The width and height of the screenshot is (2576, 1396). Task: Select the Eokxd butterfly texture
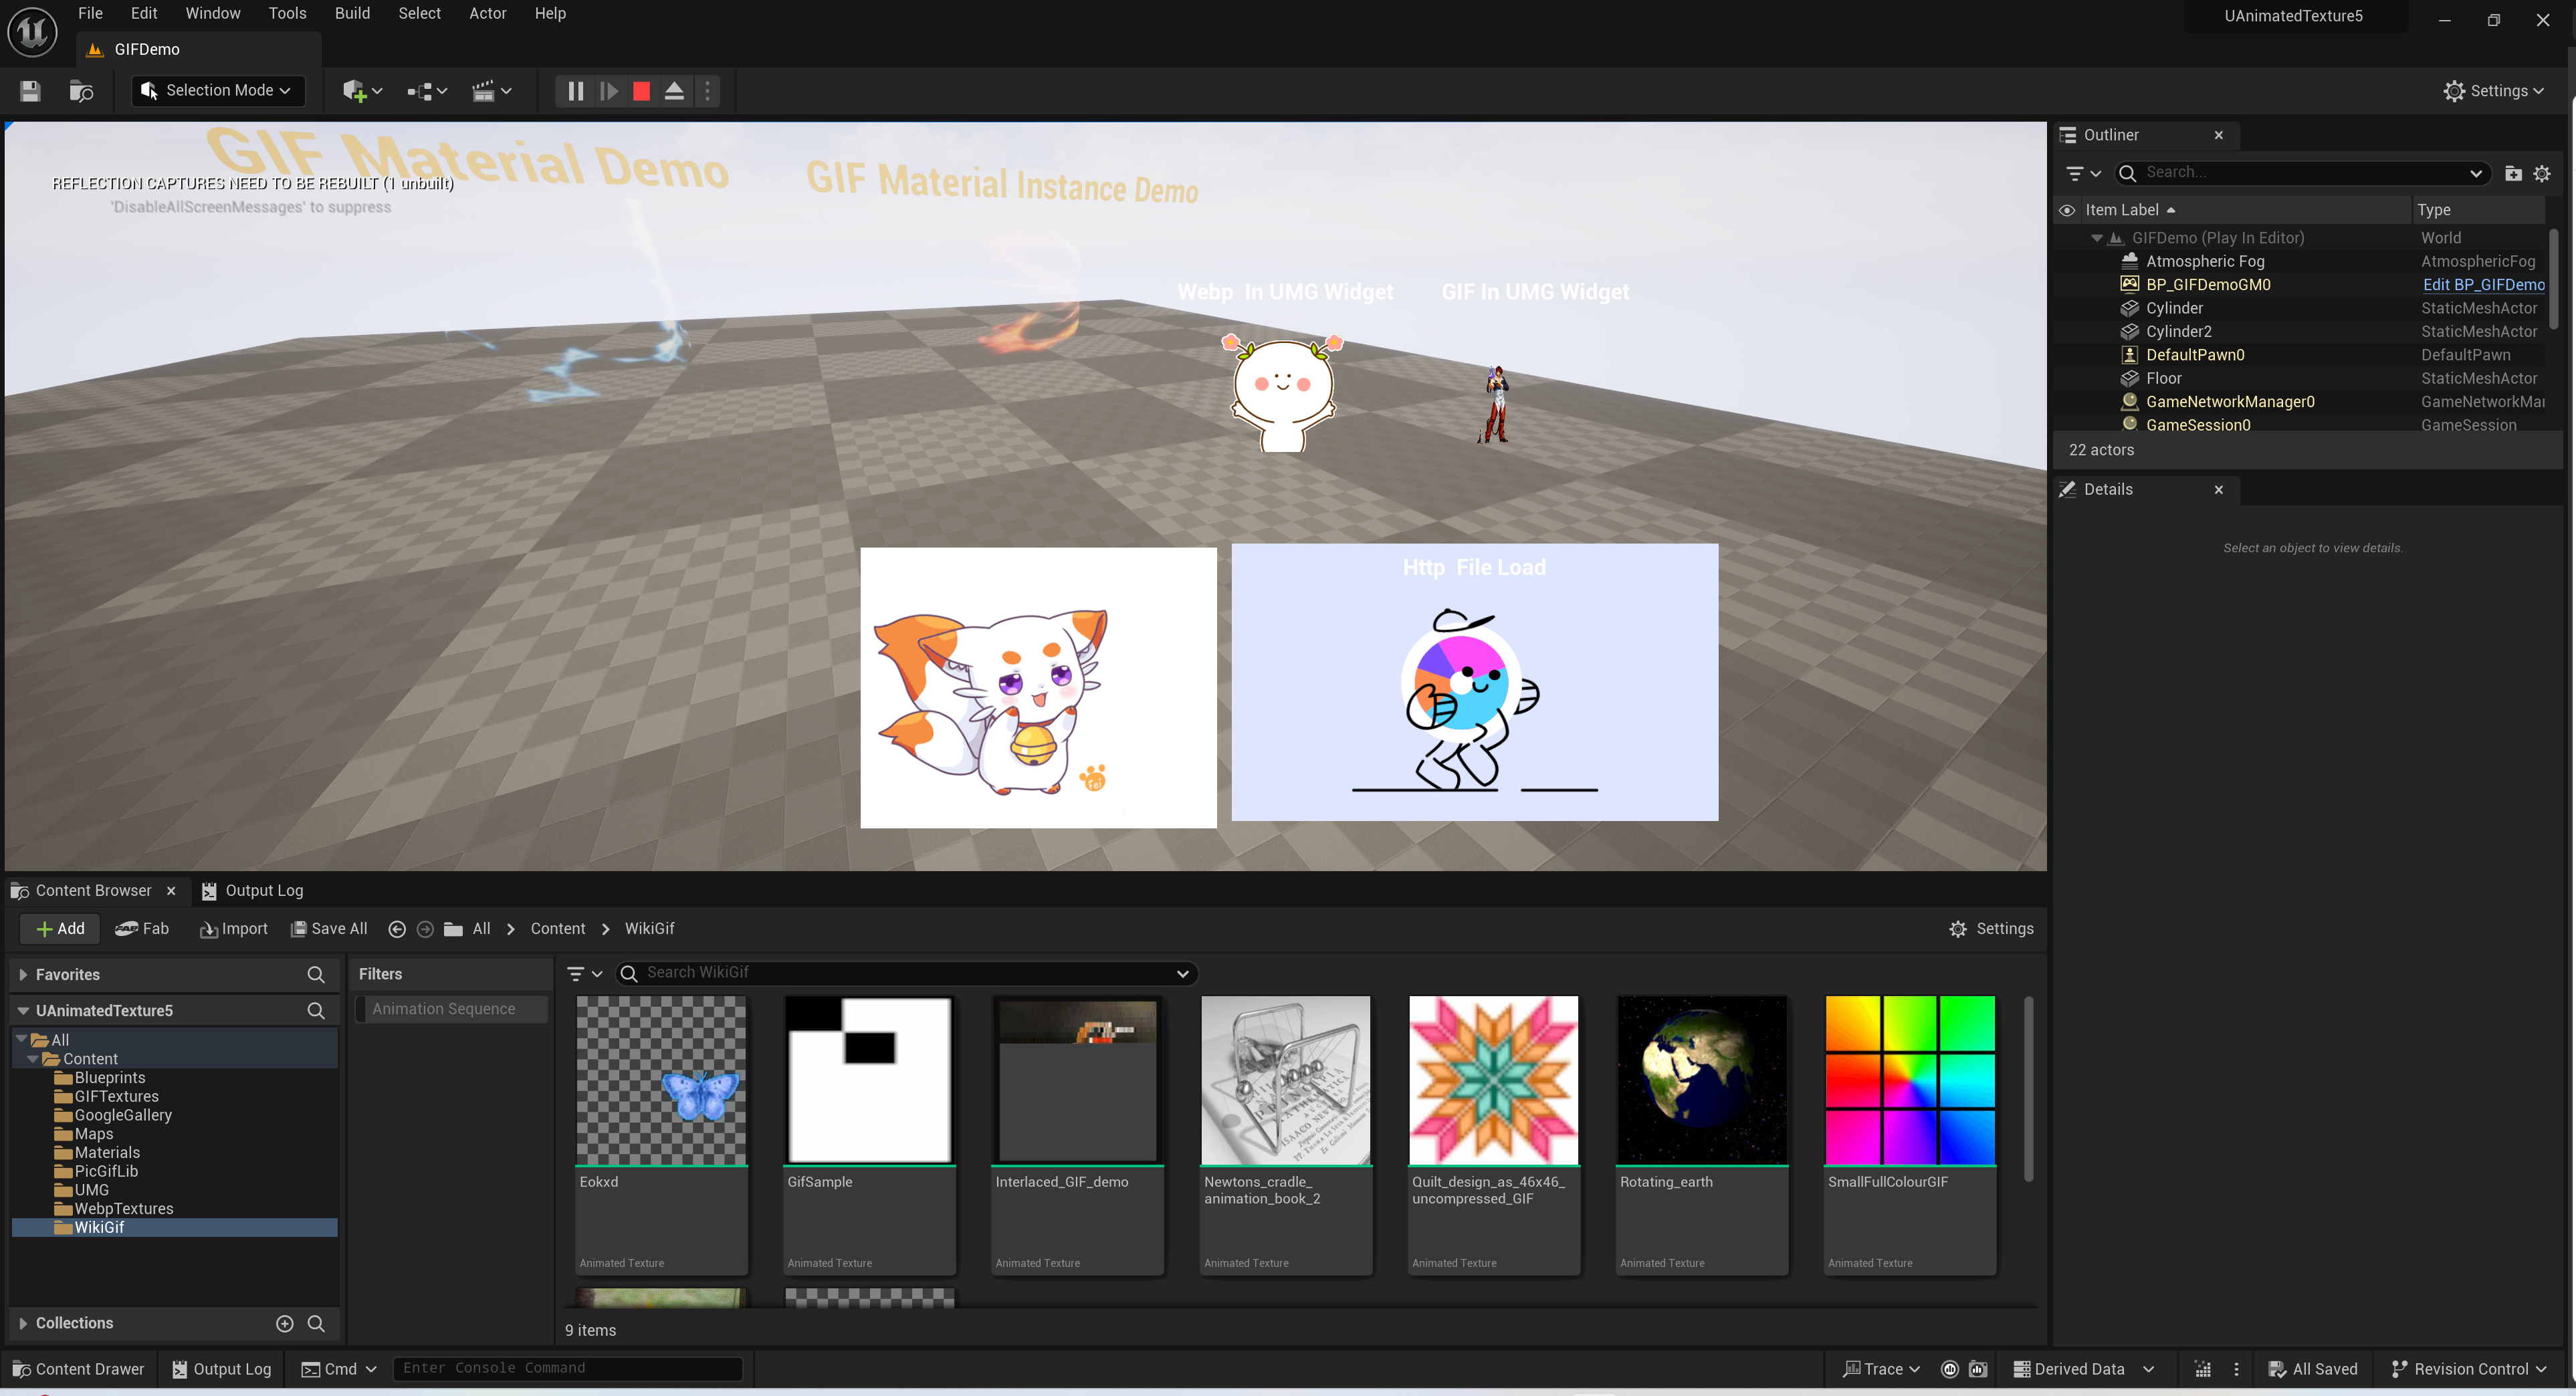click(661, 1134)
